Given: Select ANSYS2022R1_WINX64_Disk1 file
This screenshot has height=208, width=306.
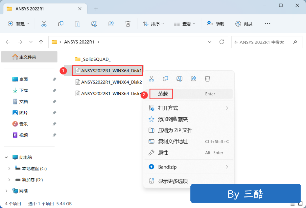Looking at the screenshot, I should pos(109,71).
